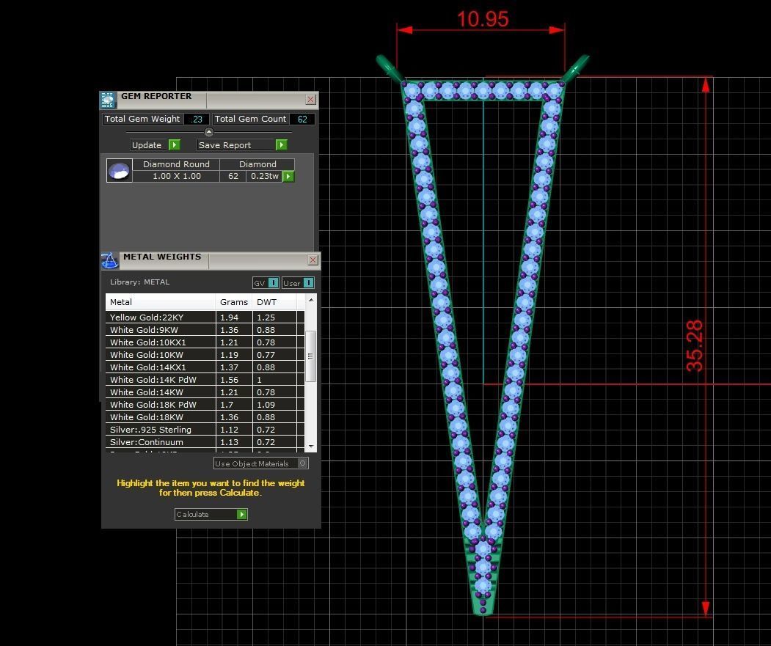The image size is (771, 646).
Task: Sort by the Grams column header
Action: coord(233,302)
